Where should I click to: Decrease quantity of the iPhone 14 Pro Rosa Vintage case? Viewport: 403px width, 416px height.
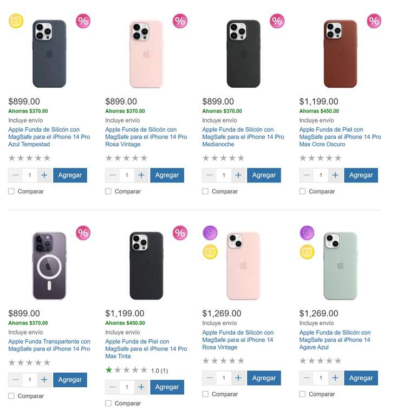113,175
